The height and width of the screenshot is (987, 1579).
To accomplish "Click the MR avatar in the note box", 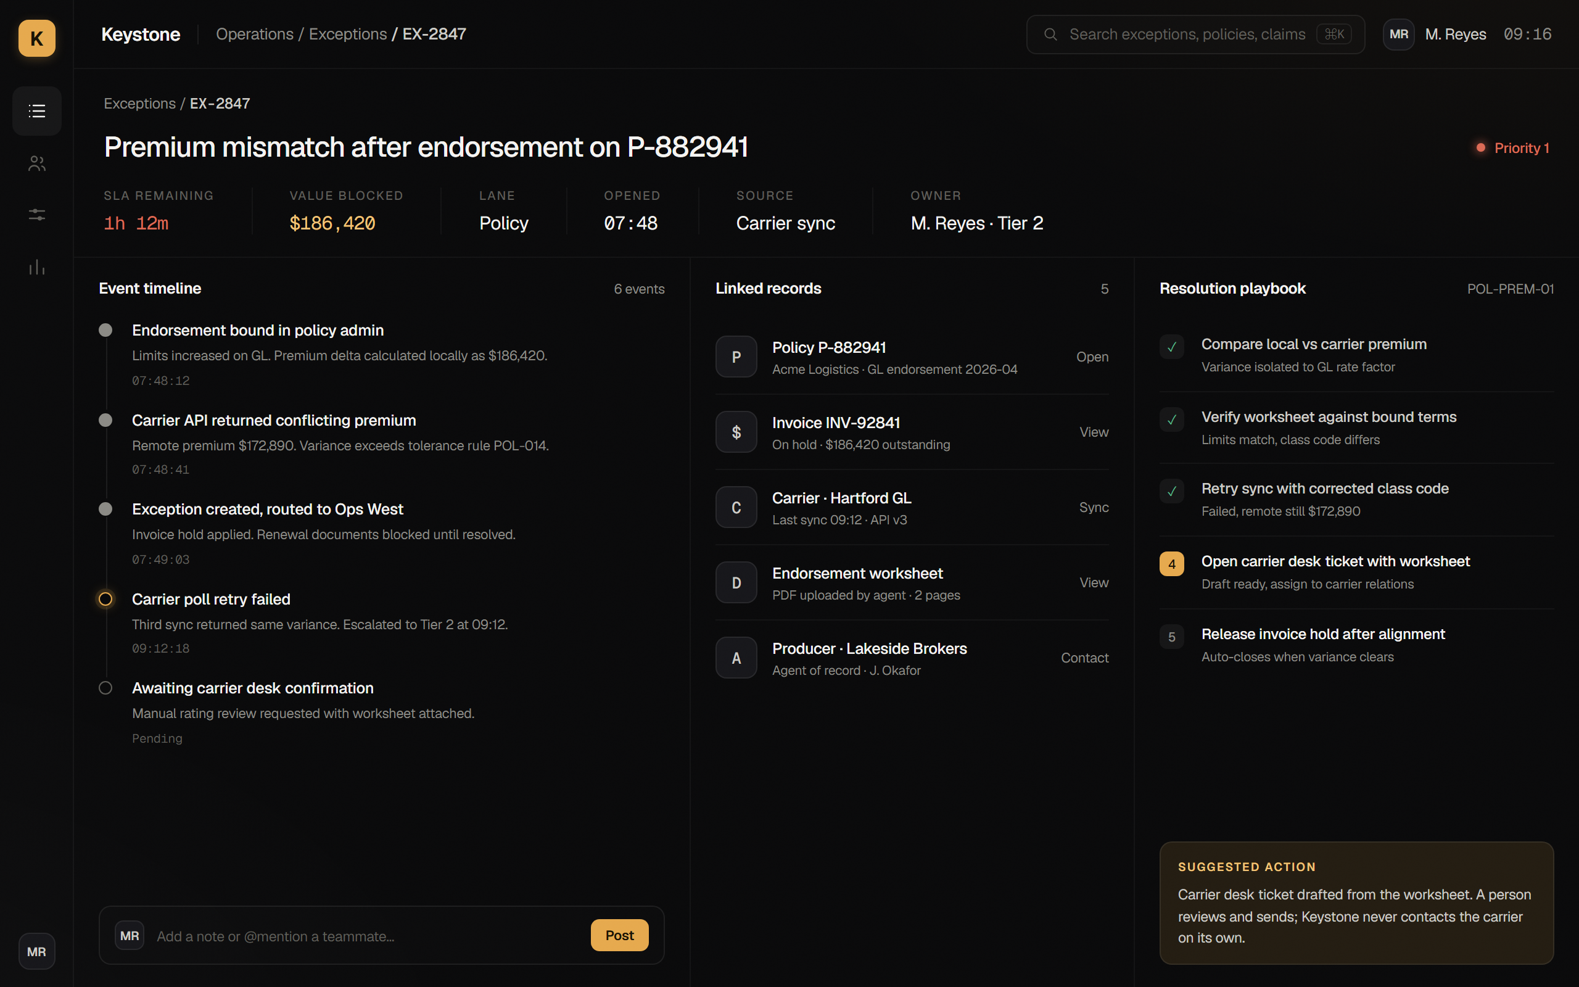I will 129,935.
